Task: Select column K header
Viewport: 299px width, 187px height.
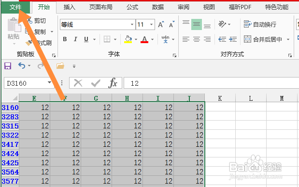Action: tap(220, 98)
